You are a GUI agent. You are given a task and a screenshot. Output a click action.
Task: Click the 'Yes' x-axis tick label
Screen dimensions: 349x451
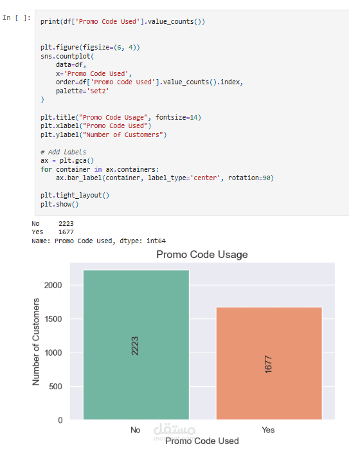pyautogui.click(x=268, y=430)
